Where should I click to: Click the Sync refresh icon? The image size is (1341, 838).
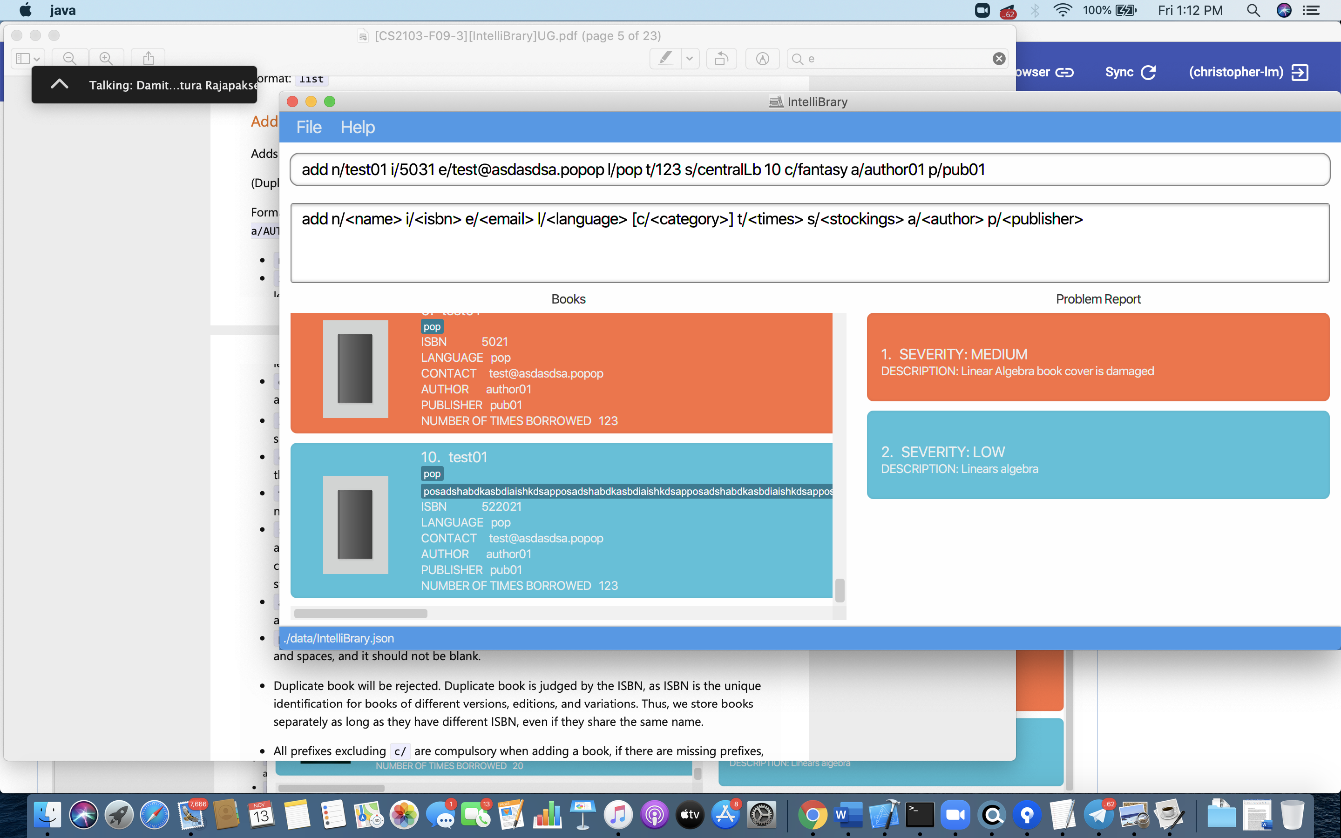[1149, 72]
